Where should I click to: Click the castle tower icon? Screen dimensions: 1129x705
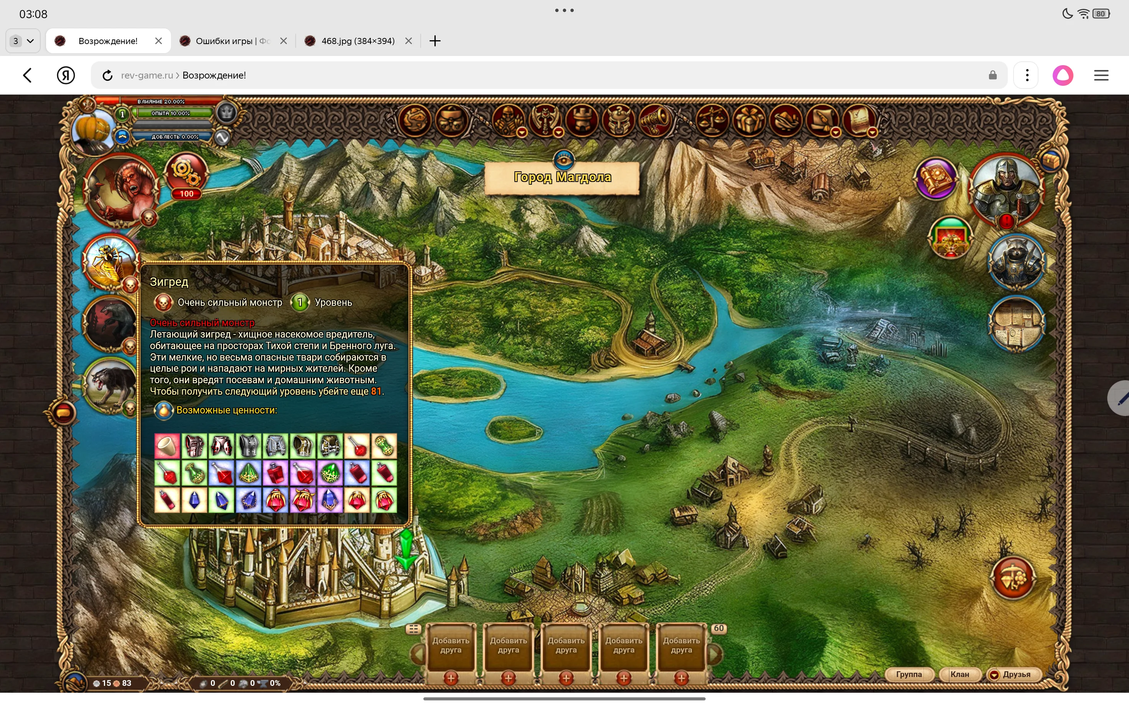tap(581, 120)
